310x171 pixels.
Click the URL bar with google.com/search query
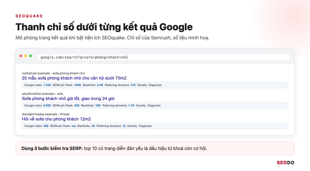(x=164, y=57)
